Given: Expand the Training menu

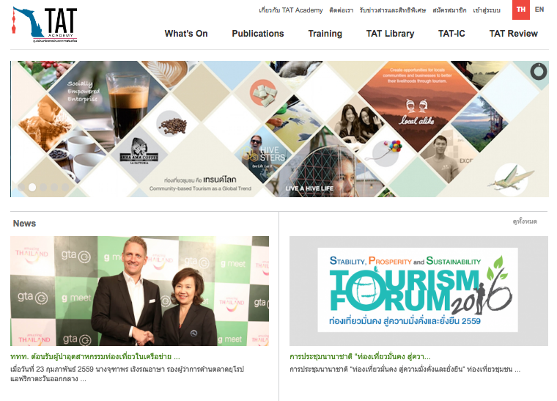Looking at the screenshot, I should (325, 34).
